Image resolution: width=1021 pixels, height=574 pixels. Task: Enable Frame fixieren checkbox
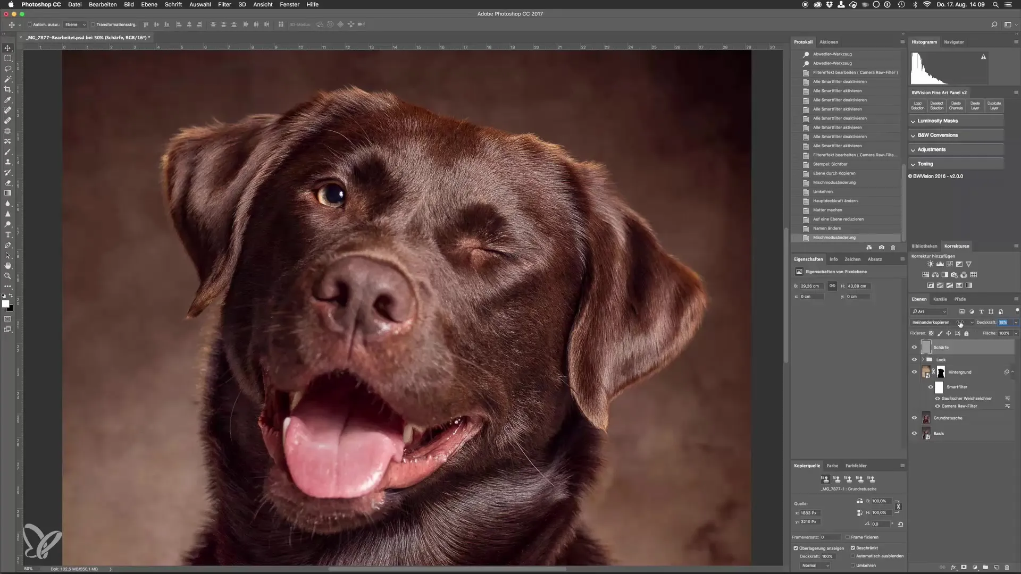tap(848, 537)
